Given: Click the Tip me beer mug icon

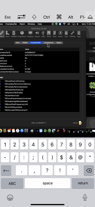Looking at the screenshot, I should click(80, 123).
